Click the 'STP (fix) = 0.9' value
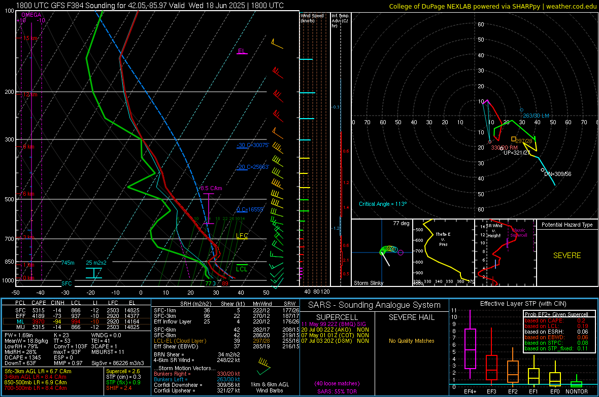This screenshot has height=397, width=599. tap(123, 382)
